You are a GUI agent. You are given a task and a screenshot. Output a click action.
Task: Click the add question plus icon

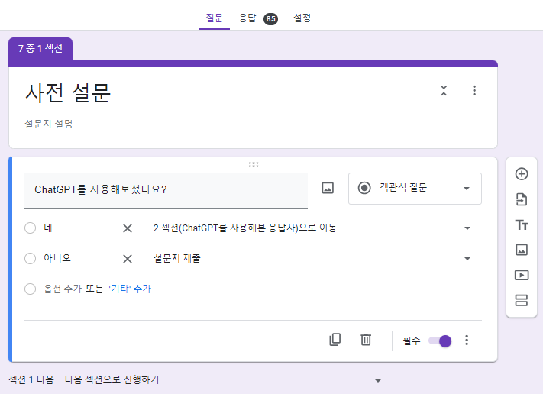point(522,174)
